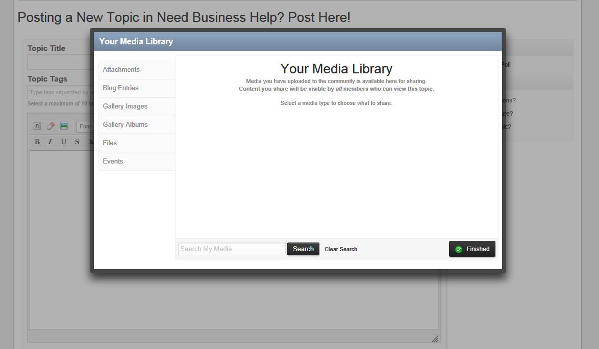The width and height of the screenshot is (599, 349).
Task: Click the Topic Title input field
Action: (60, 62)
